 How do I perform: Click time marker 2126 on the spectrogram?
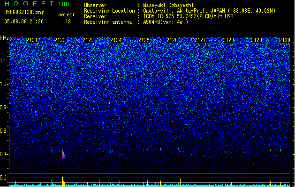tap(172, 40)
